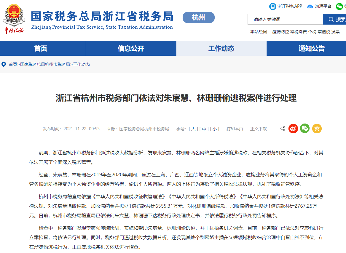Click the paragraph beginning 前期，浙江省杭州市
Image resolution: width=346 pixels, height=253 pixels.
click(176, 158)
